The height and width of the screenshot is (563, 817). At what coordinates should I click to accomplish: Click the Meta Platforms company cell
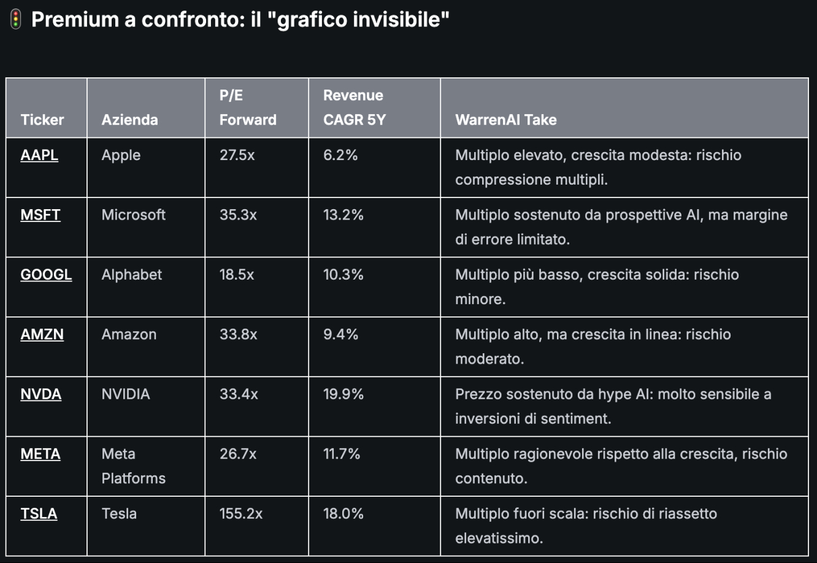coord(146,466)
